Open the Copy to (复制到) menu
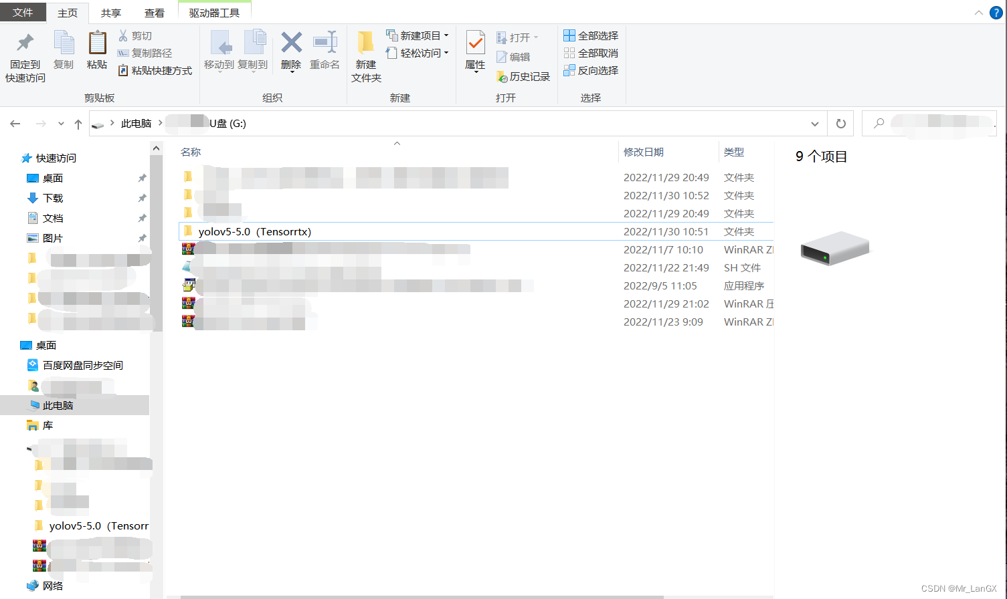 coord(253,51)
